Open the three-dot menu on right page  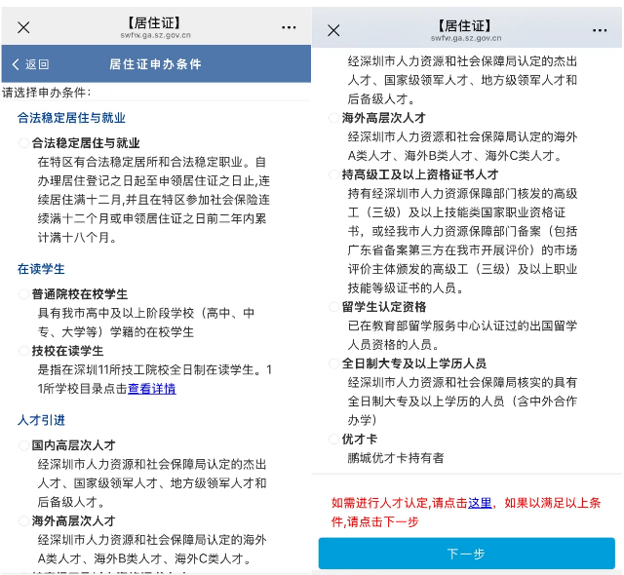(x=600, y=30)
